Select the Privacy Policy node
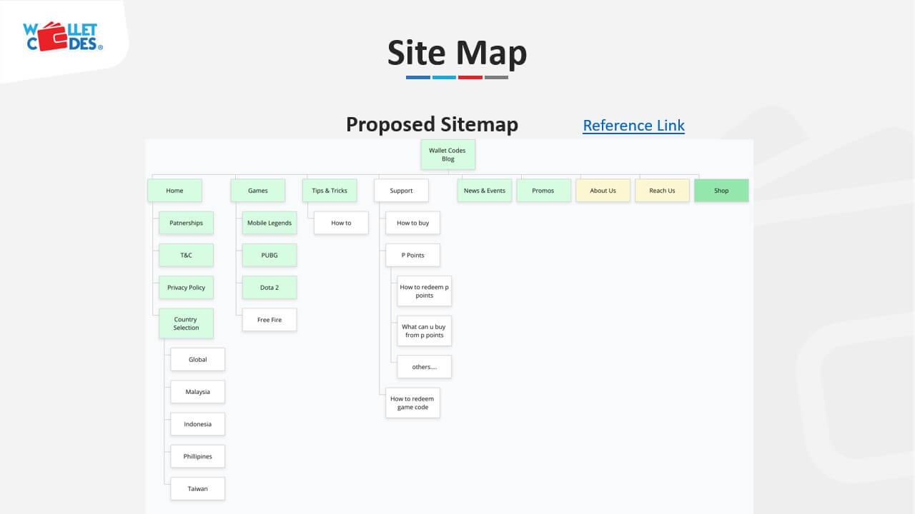 coord(186,288)
